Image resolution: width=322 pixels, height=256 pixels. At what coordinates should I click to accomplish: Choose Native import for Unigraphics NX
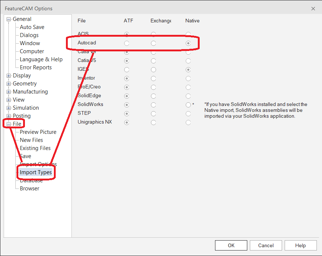[x=188, y=122]
